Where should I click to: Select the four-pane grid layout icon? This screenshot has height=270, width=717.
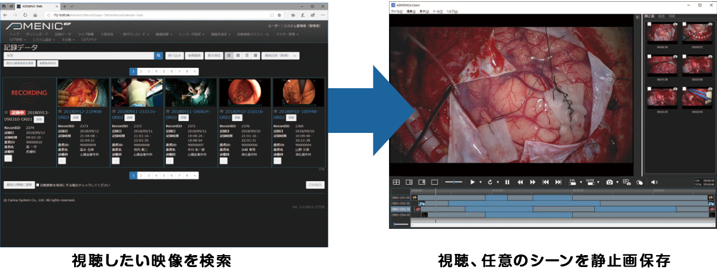[x=396, y=182]
